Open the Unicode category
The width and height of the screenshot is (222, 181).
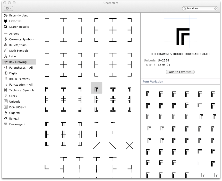click(19, 102)
